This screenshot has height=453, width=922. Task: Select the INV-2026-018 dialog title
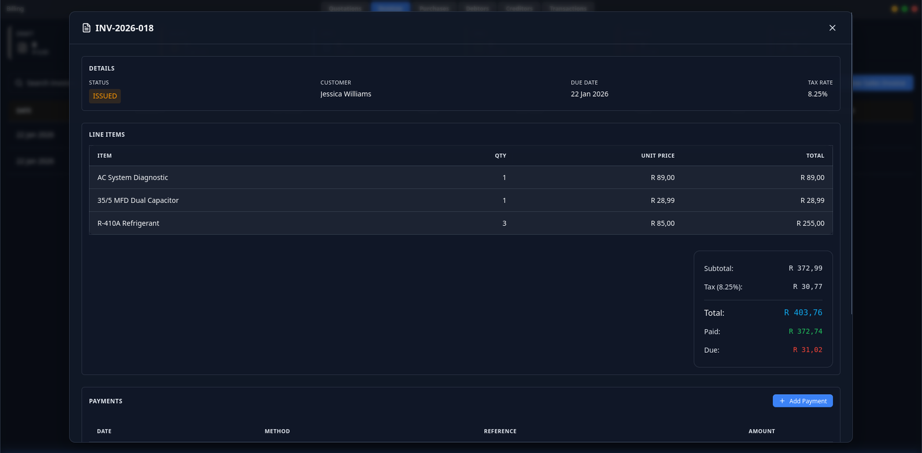[124, 28]
